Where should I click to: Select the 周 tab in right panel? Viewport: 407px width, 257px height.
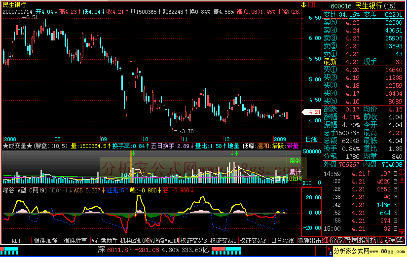pyautogui.click(x=355, y=240)
